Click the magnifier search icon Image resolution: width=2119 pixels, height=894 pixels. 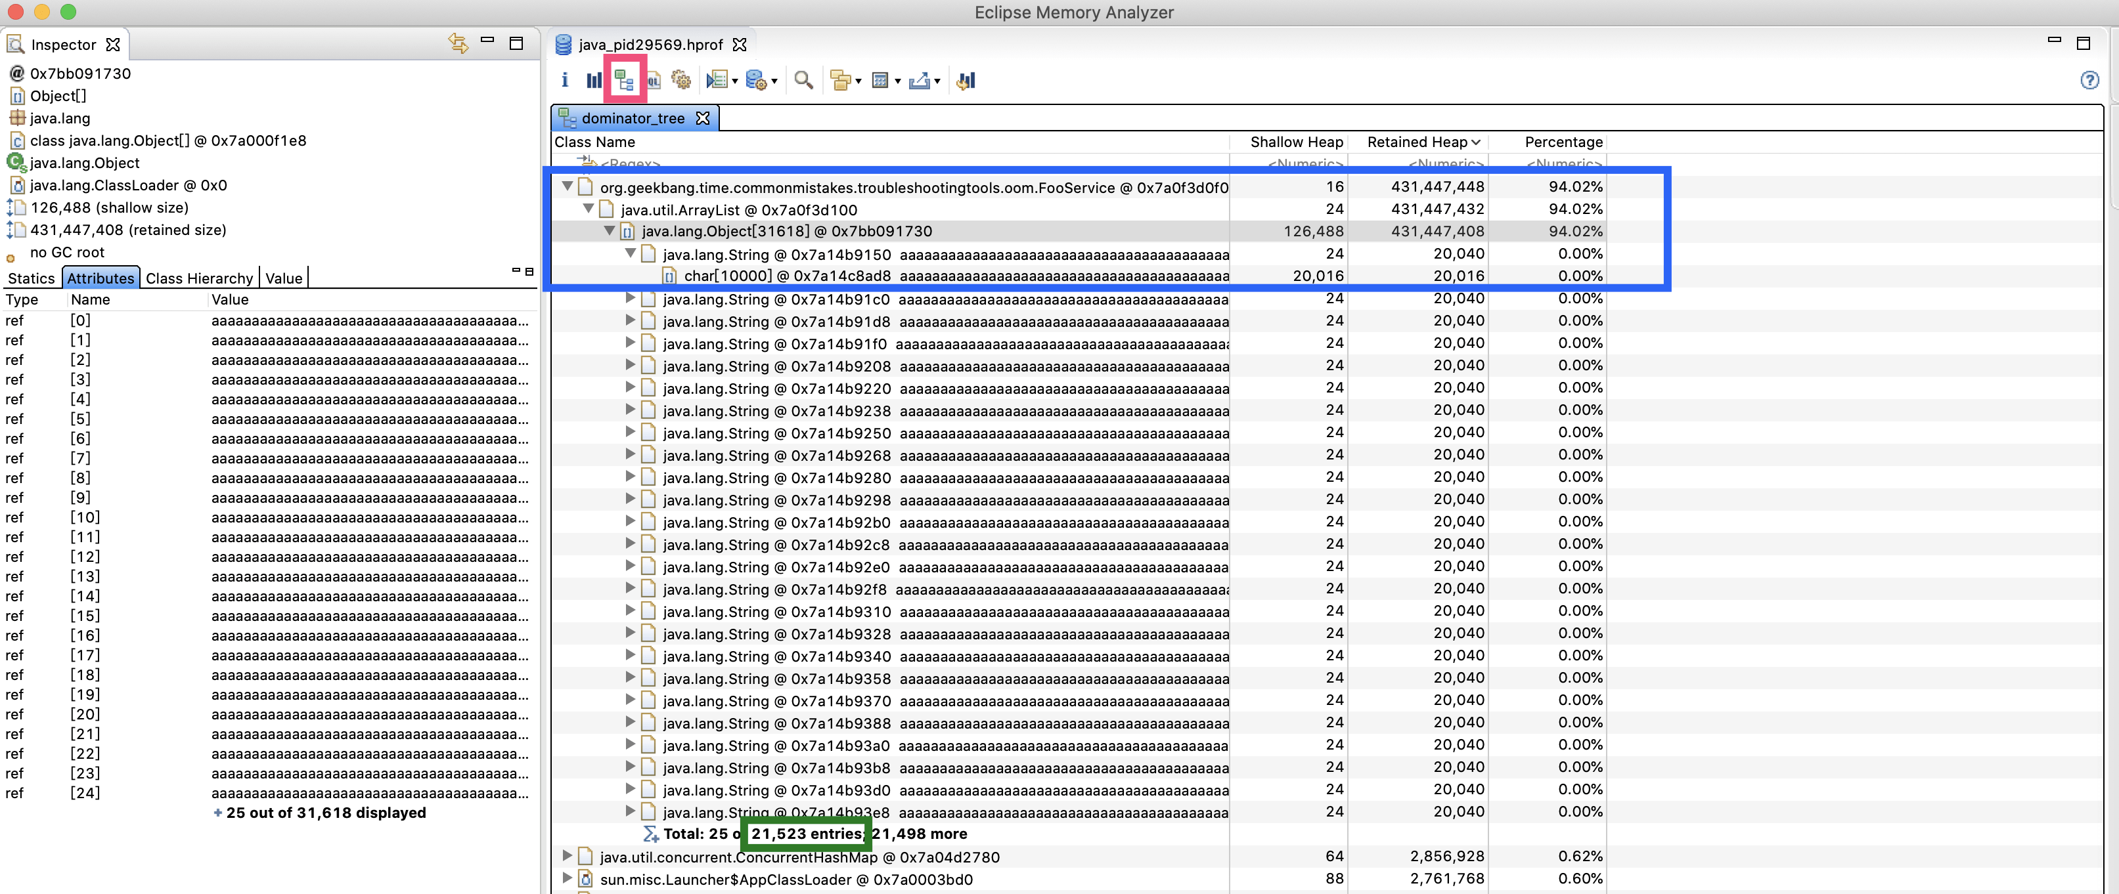pos(804,79)
